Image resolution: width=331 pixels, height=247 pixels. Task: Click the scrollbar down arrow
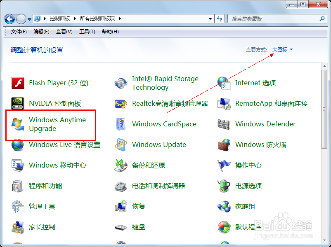324,240
